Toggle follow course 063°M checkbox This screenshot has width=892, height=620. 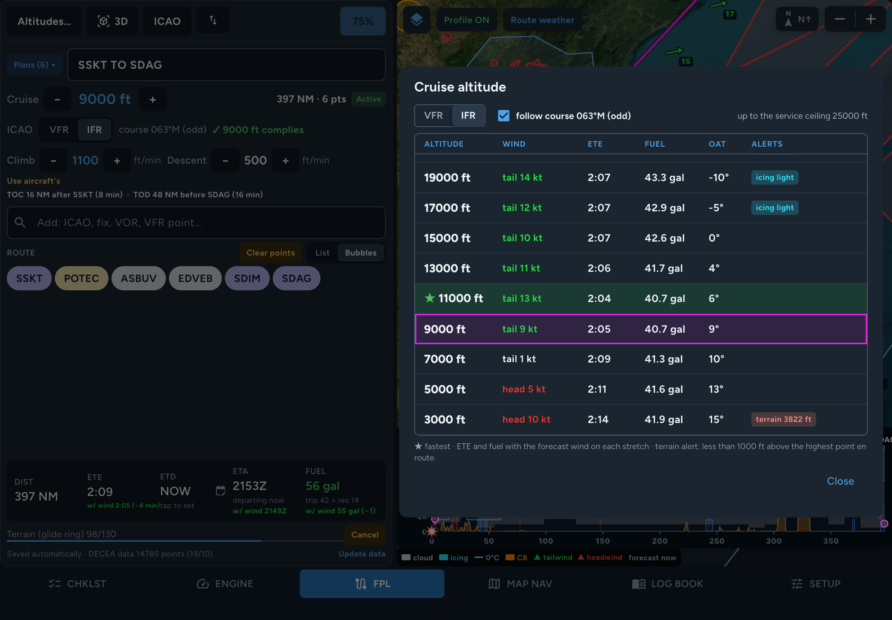point(504,116)
